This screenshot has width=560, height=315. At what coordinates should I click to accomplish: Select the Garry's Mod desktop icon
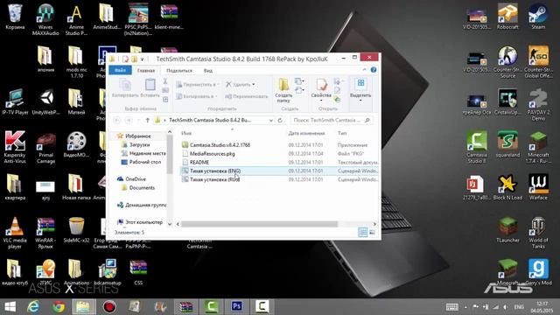point(538,272)
